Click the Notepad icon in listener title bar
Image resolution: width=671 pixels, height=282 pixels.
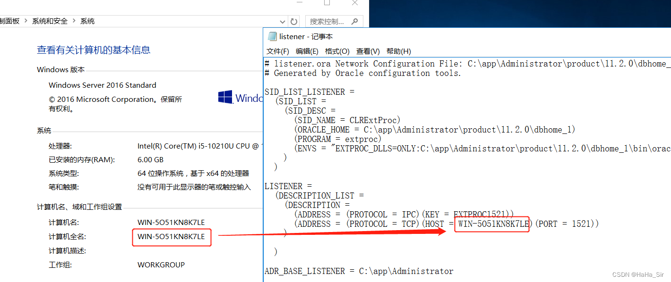click(x=272, y=36)
